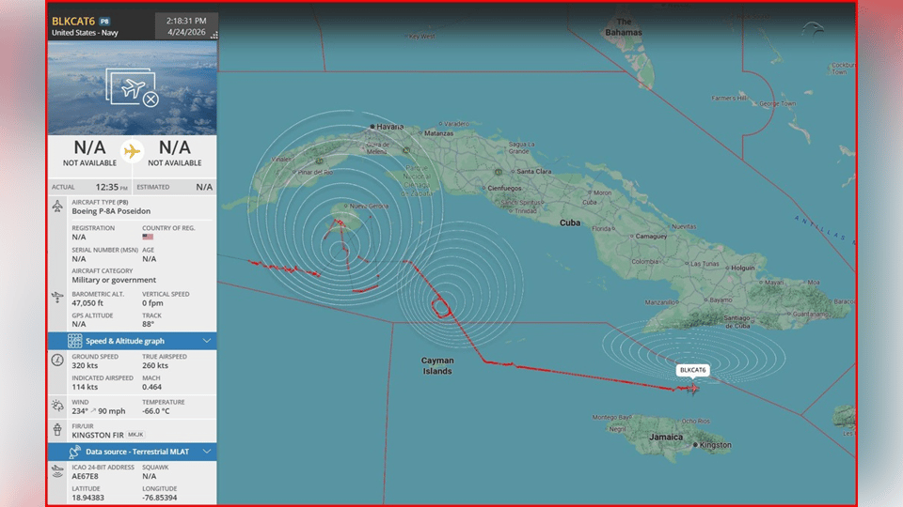
Task: Click the FIR/UIR control tower icon
Action: click(x=57, y=429)
